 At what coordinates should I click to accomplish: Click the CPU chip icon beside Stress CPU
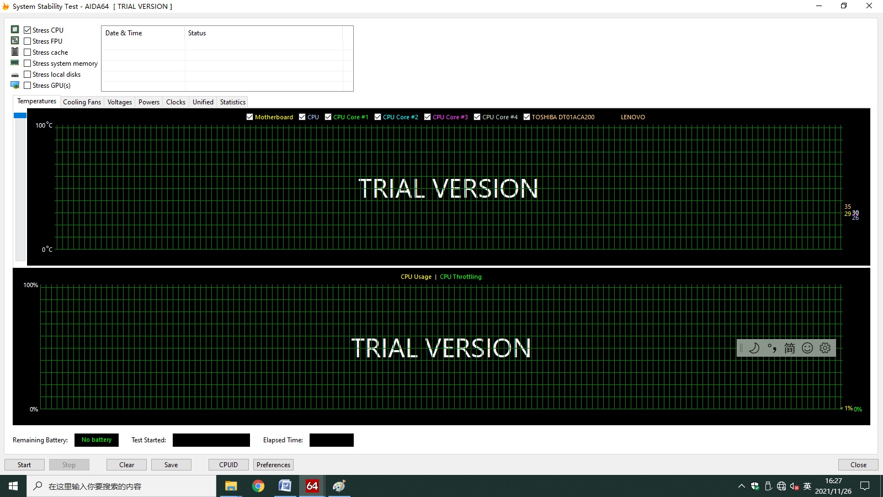tap(15, 29)
